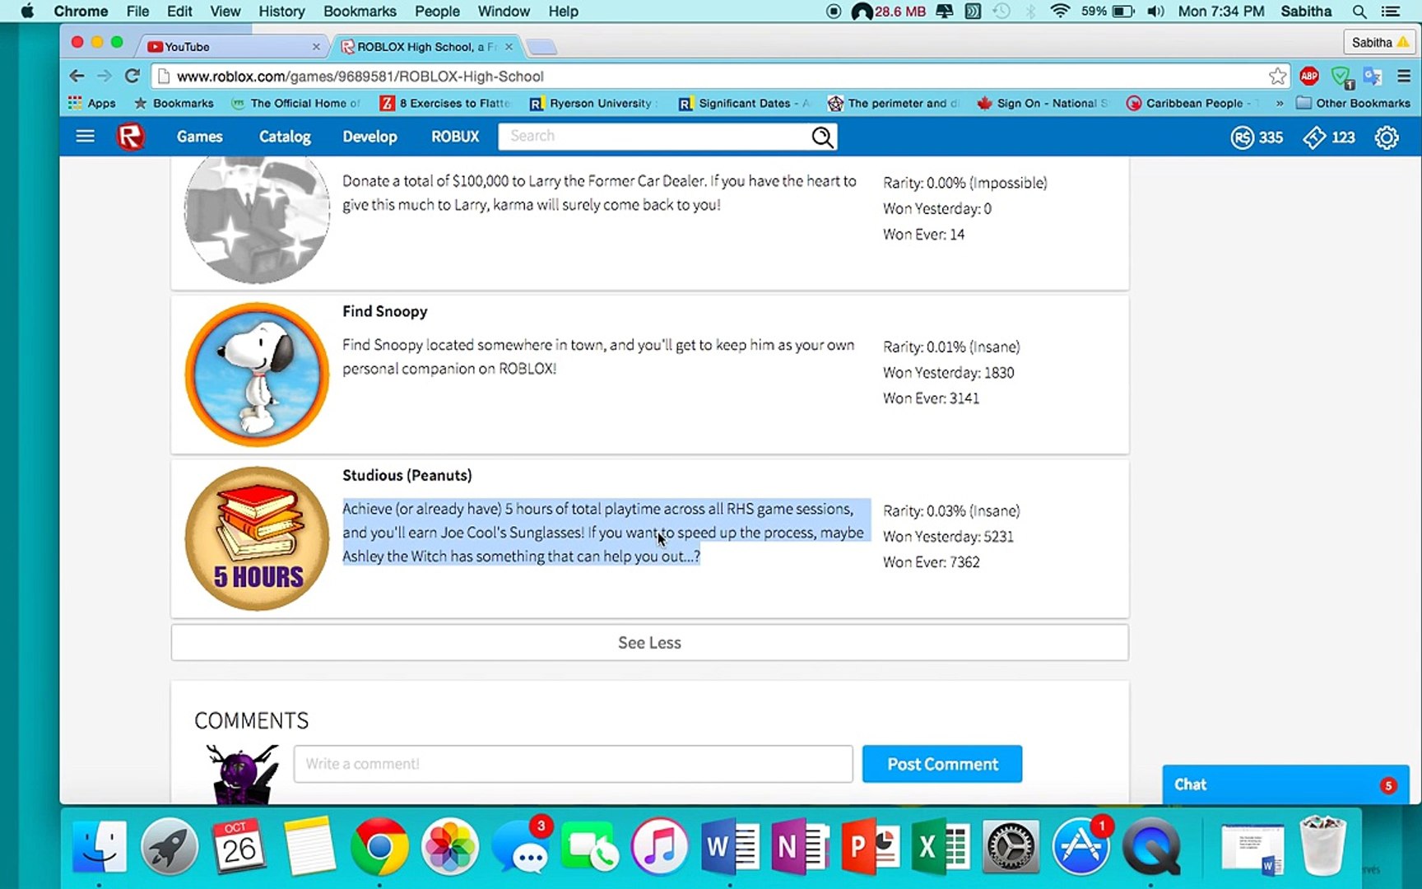Open Spotlight search in the menu bar
The width and height of the screenshot is (1422, 889).
(x=1359, y=12)
